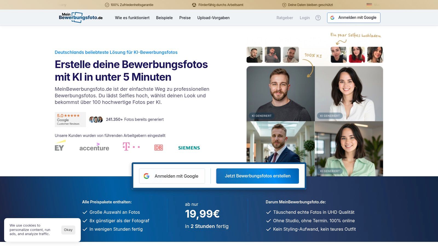This screenshot has width=438, height=246.
Task: Click the help question mark icon
Action: tap(318, 17)
